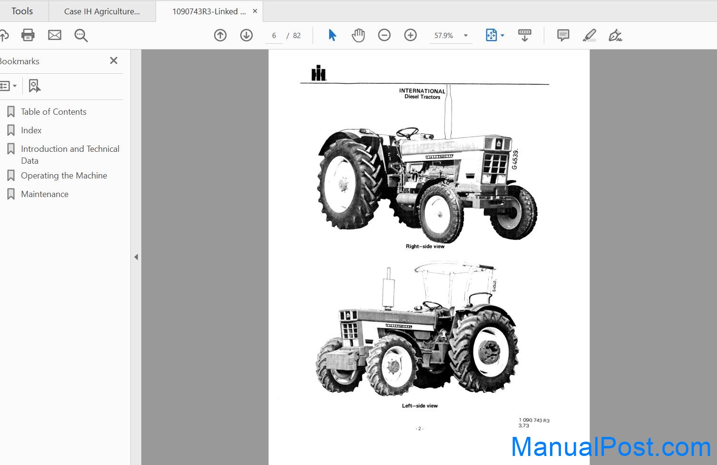717x465 pixels.
Task: Collapse the navigation pane with left arrow
Action: point(136,257)
